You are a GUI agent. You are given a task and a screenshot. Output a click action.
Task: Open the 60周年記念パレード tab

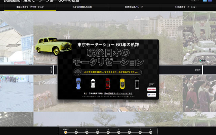(x=134, y=7)
